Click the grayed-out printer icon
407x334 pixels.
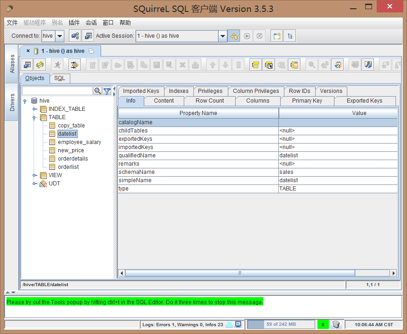[195, 65]
